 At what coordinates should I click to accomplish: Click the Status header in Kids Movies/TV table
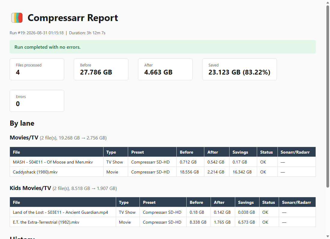click(268, 202)
